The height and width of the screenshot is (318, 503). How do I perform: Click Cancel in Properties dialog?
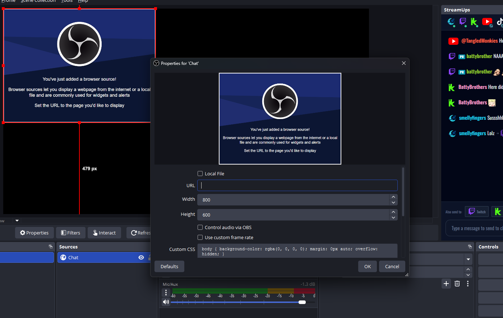point(392,266)
